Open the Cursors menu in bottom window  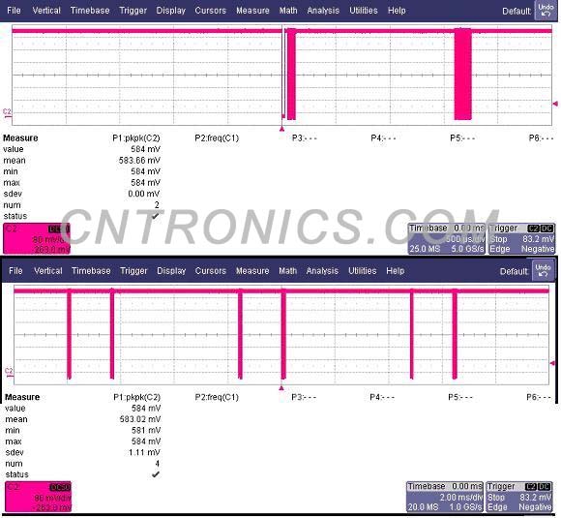[211, 271]
